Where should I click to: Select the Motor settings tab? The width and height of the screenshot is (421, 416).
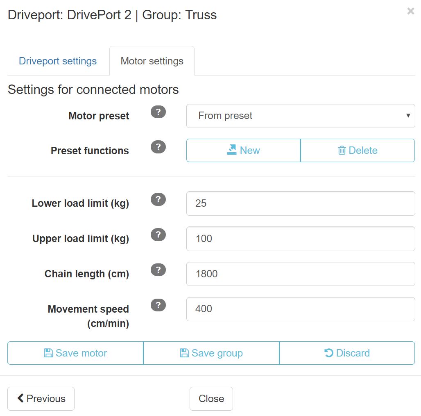click(x=152, y=61)
